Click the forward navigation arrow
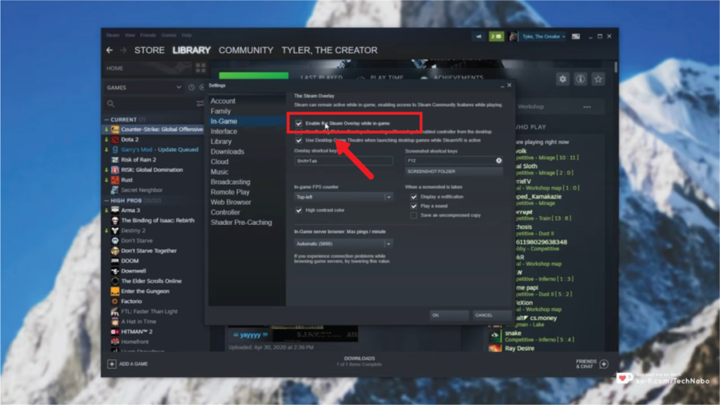The width and height of the screenshot is (720, 405). pyautogui.click(x=123, y=50)
